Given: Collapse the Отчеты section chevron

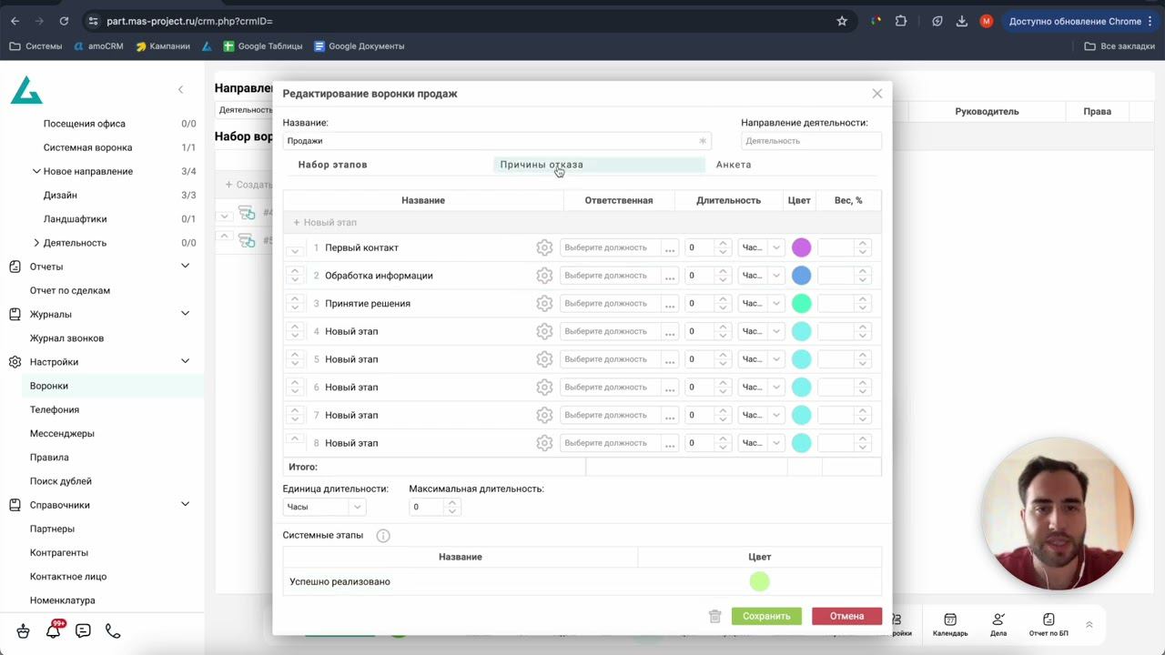Looking at the screenshot, I should pos(185,267).
